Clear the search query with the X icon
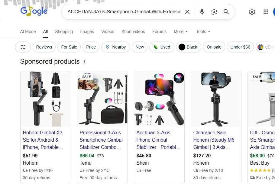The height and width of the screenshot is (188, 275). point(187,12)
